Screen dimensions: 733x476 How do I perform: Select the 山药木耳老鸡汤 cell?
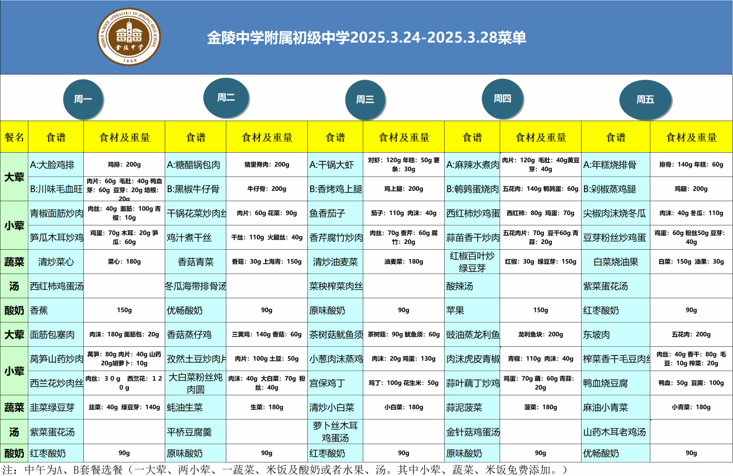click(615, 432)
